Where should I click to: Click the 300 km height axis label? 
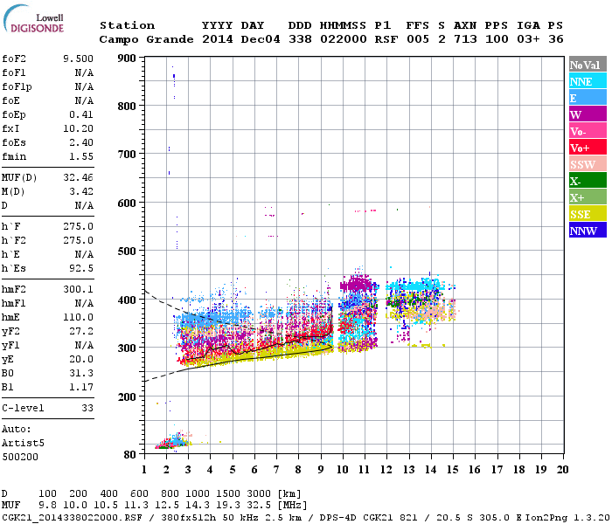[x=127, y=348]
